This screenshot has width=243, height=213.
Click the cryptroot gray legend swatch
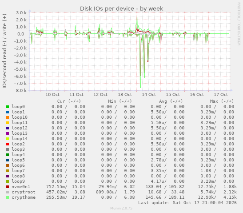[x=8, y=192]
